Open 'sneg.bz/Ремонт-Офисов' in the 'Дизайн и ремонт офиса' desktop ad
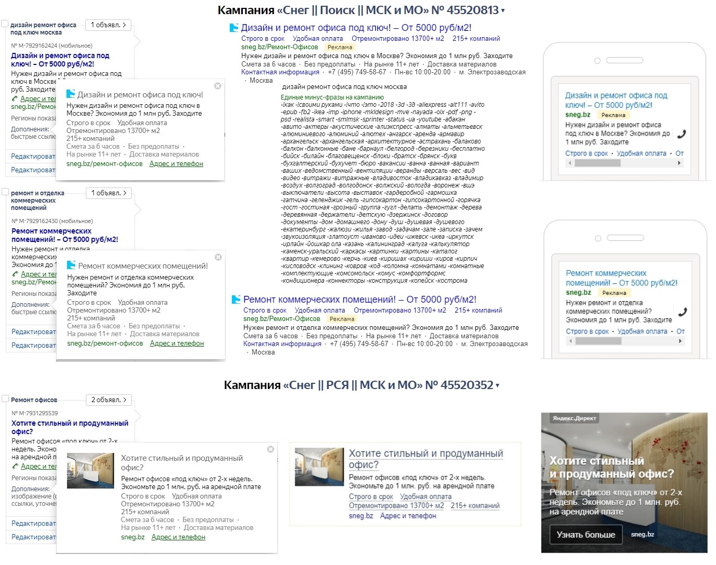Viewport: 716px width, 565px height. (279, 47)
